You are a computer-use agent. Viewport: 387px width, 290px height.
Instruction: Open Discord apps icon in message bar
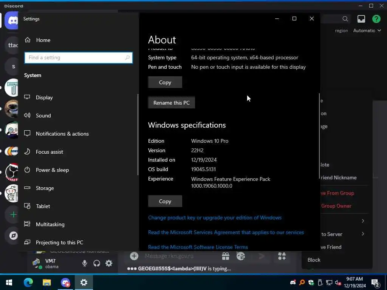point(282,256)
